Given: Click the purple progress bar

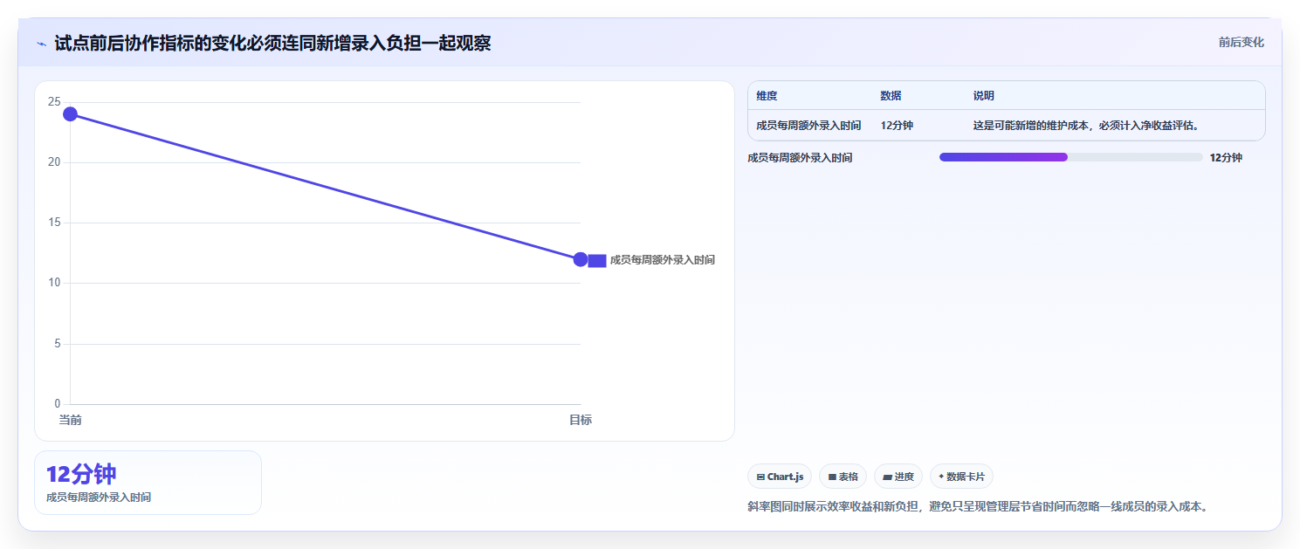Looking at the screenshot, I should click(1003, 157).
